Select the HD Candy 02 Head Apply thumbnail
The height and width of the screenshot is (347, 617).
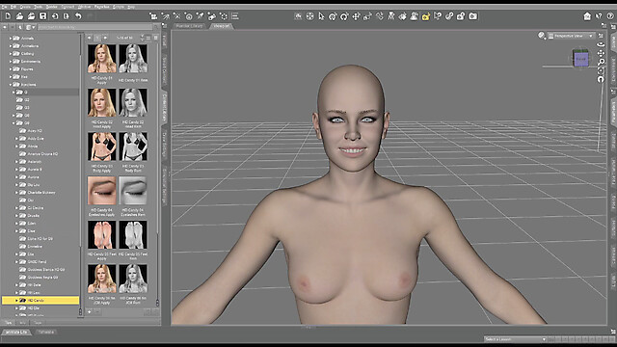[x=102, y=102]
